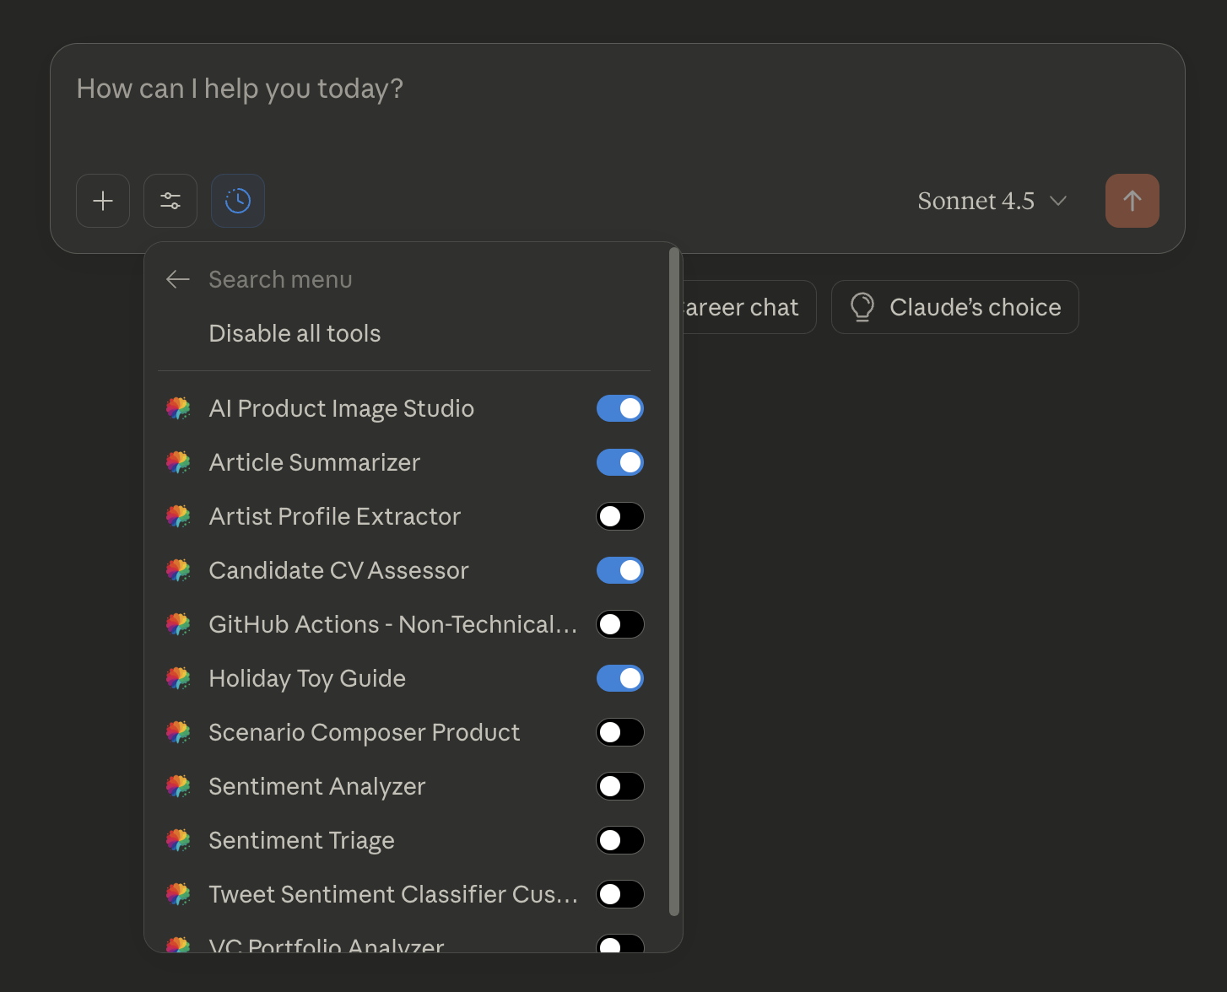Turn on the Scenario Composer Product toggle
Viewport: 1227px width, 992px height.
[620, 732]
